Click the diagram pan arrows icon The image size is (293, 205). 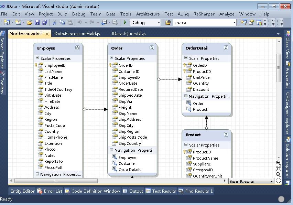pyautogui.click(x=279, y=181)
